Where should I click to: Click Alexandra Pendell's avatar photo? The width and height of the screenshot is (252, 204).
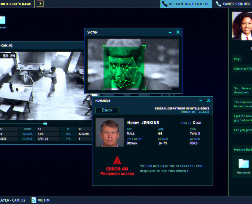click(x=242, y=26)
